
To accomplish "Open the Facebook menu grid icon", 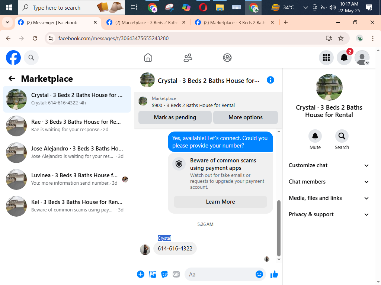I will pyautogui.click(x=326, y=58).
